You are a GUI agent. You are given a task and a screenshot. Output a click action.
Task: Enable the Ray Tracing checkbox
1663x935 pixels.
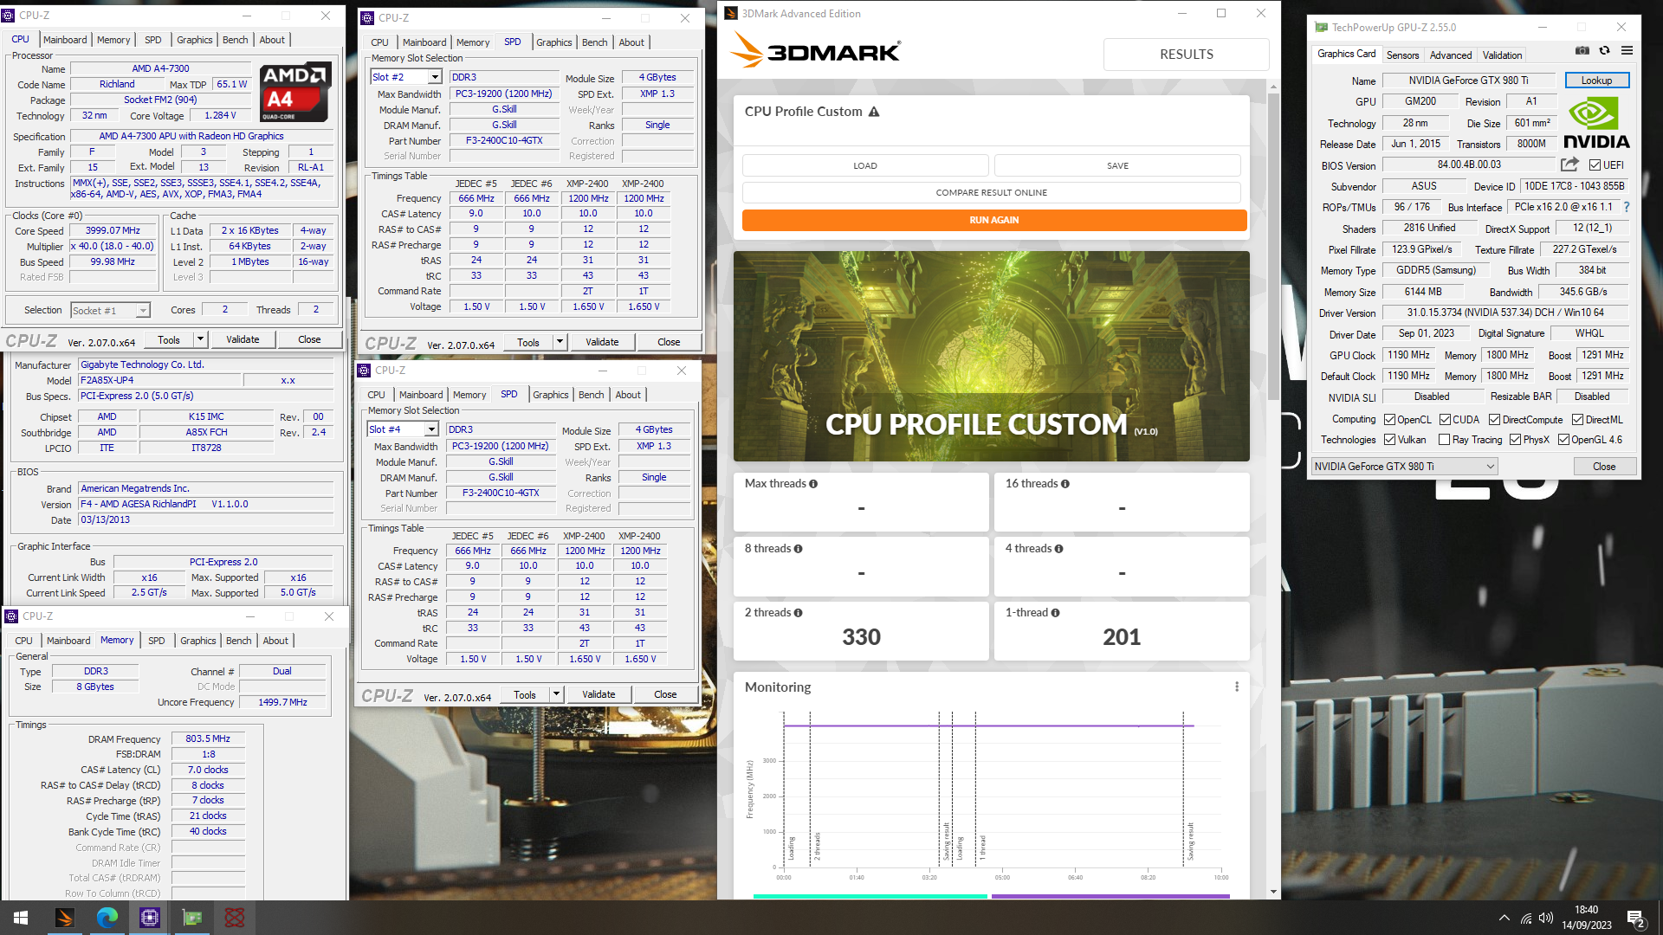pyautogui.click(x=1444, y=440)
